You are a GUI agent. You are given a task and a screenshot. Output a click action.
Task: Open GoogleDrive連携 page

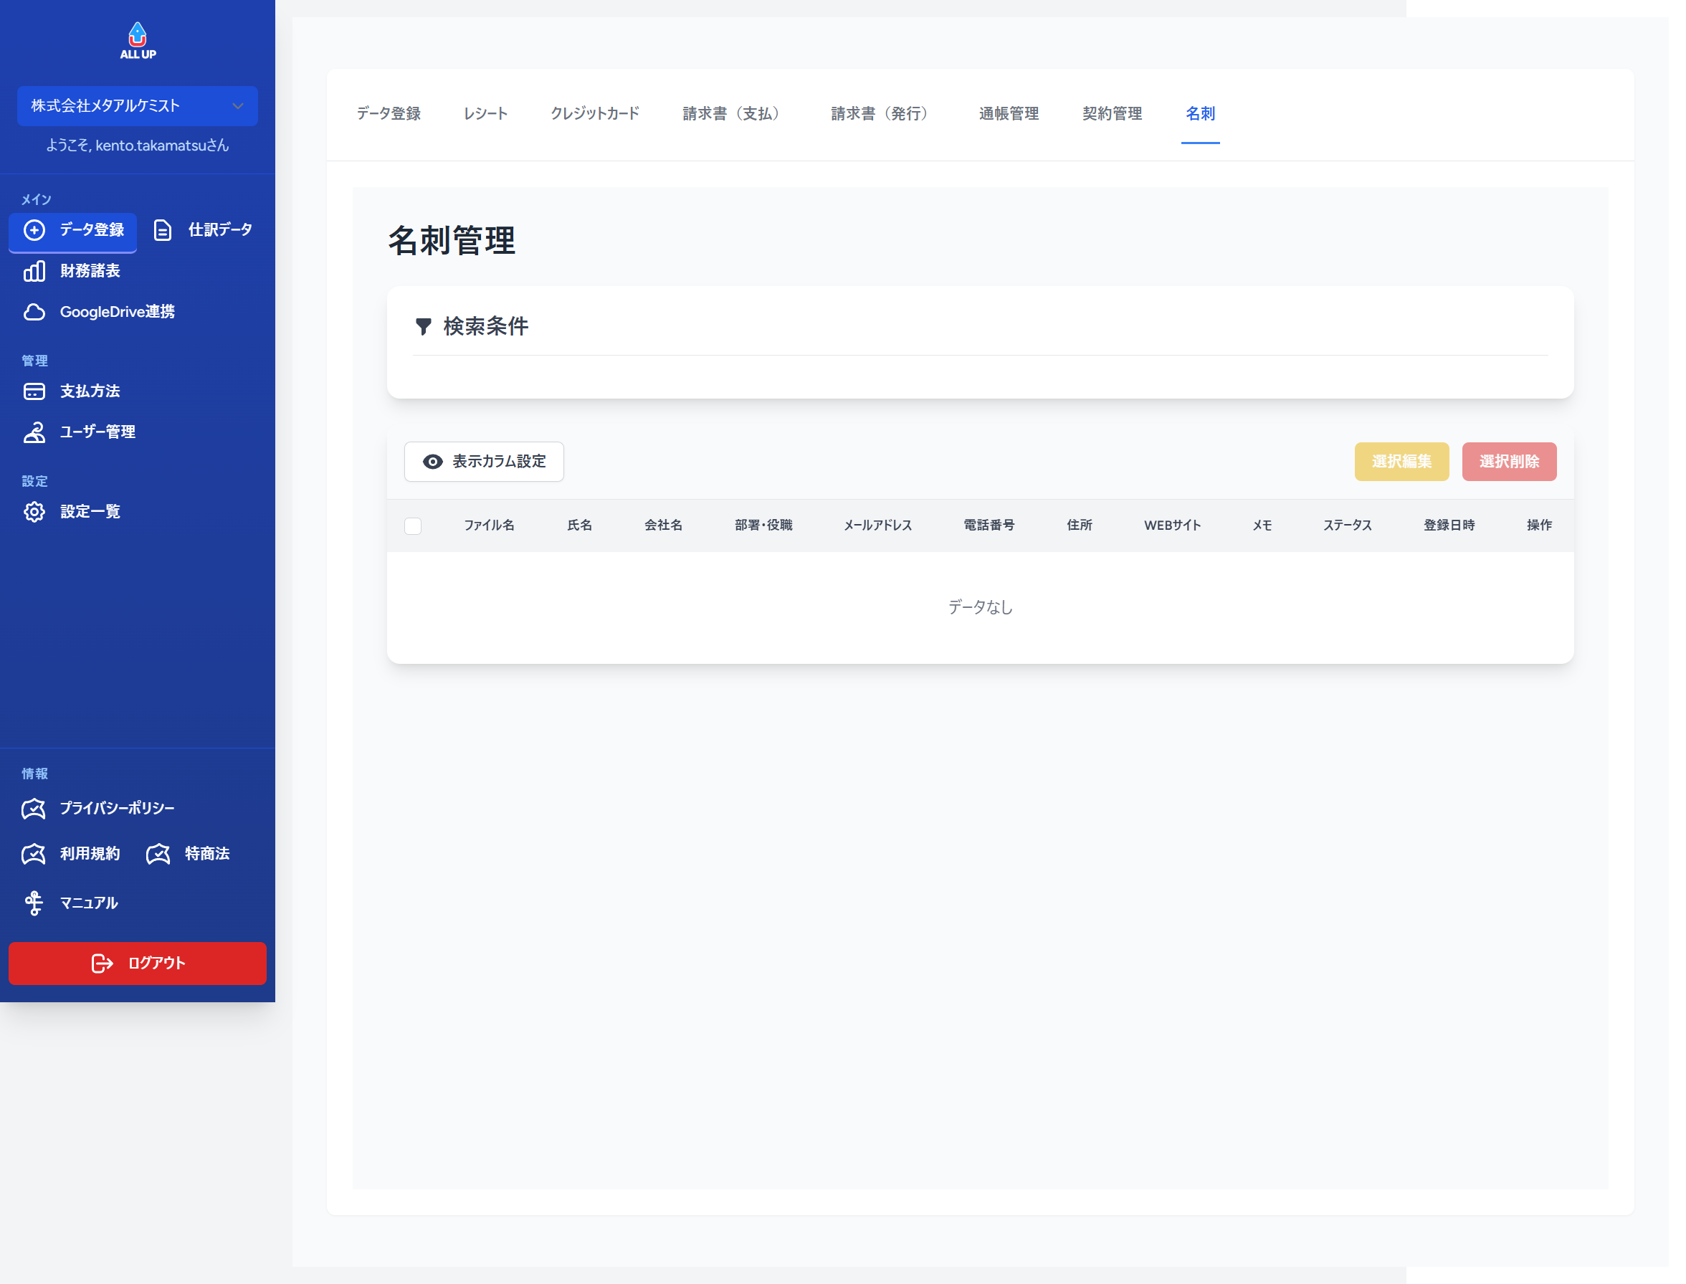point(100,312)
